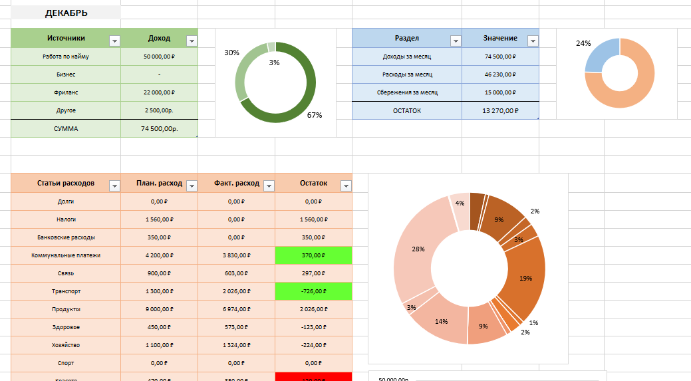Select the Связь expense row label
Viewport: 691px width, 381px height.
click(66, 273)
